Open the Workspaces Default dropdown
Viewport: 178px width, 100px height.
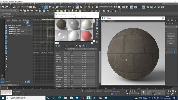(170, 4)
